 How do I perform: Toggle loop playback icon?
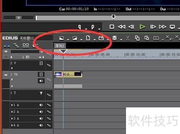point(172,27)
